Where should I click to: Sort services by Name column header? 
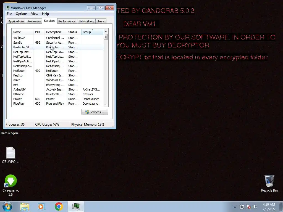23,32
